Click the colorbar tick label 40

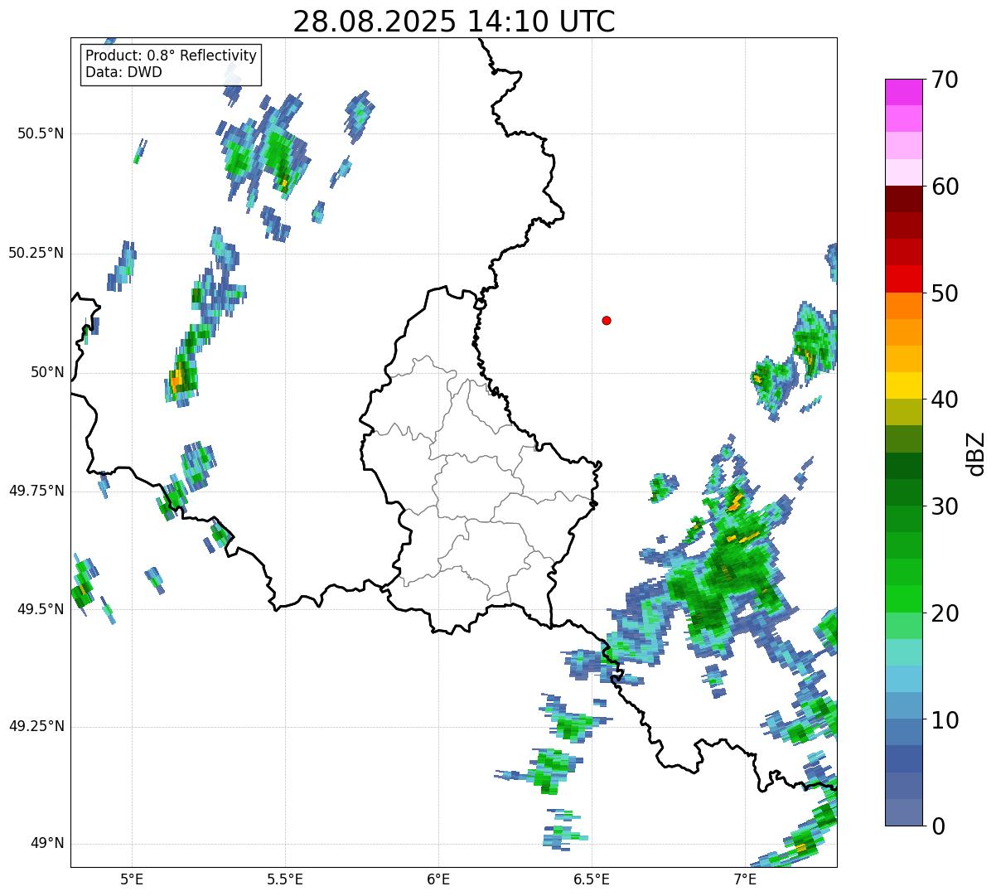tap(945, 400)
